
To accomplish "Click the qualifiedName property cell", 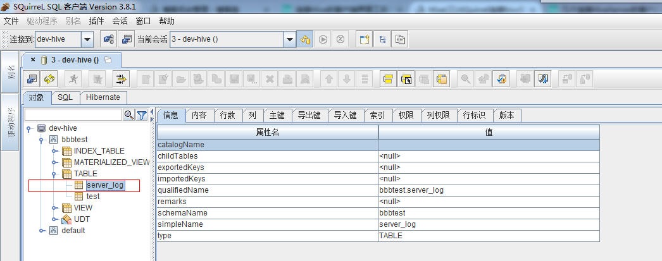I will (x=268, y=190).
